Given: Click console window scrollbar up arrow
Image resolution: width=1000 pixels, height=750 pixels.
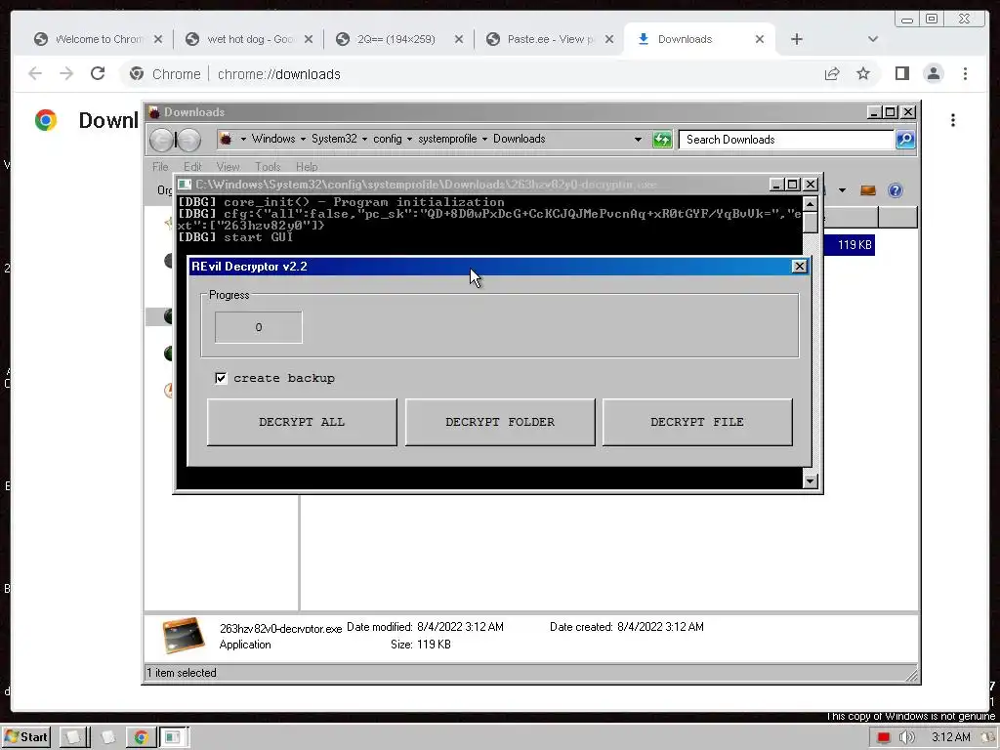Looking at the screenshot, I should tap(810, 203).
